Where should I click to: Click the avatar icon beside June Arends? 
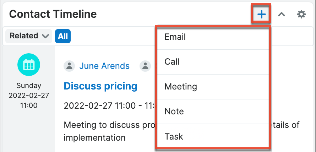click(70, 66)
